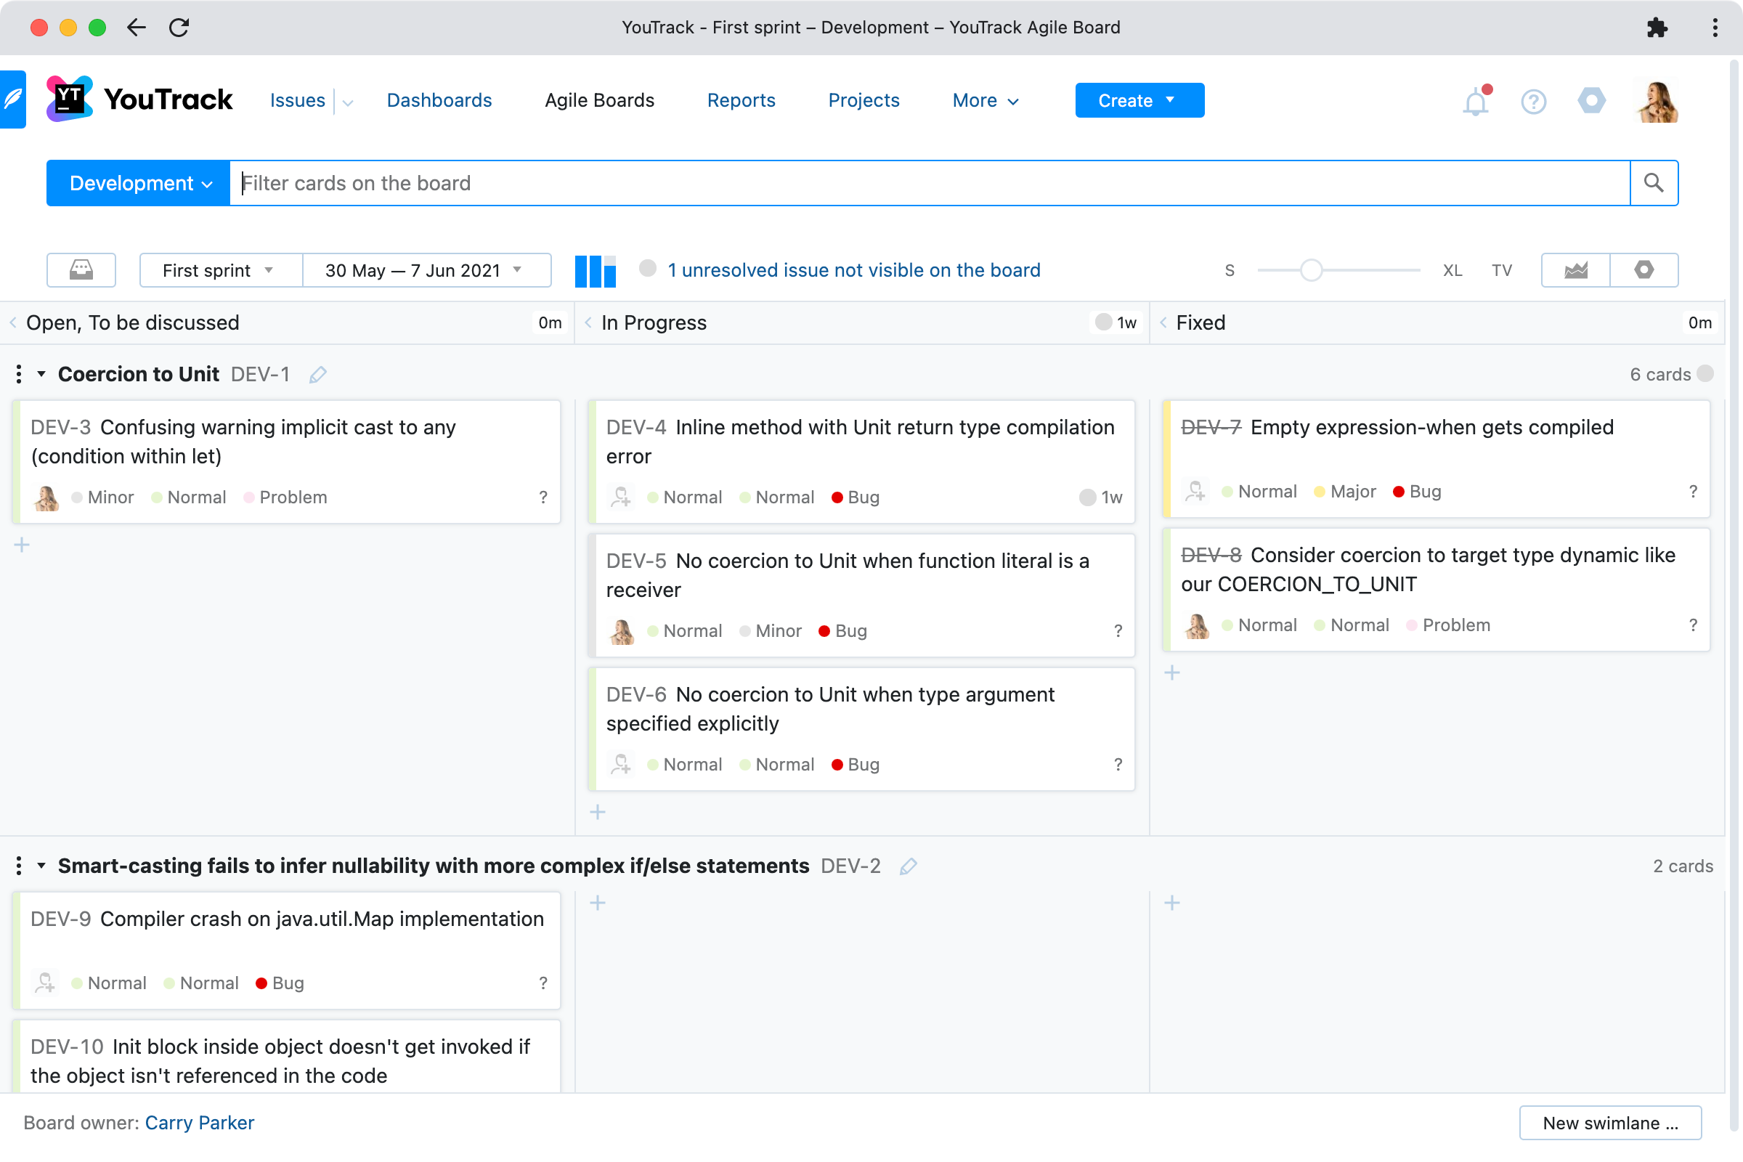
Task: Open the unresolved issue not visible link
Action: (x=854, y=270)
